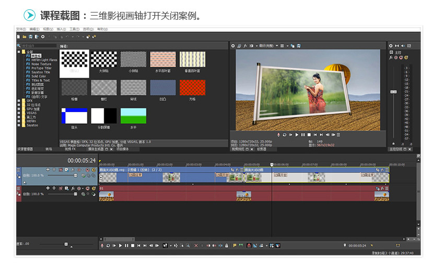Image resolution: width=444 pixels, height=271 pixels.
Task: Open 文件 menu
Action: click(x=21, y=29)
